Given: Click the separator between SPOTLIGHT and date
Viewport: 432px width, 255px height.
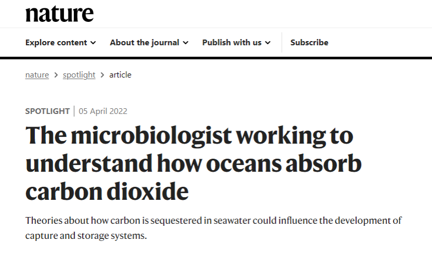Looking at the screenshot, I should tap(74, 111).
